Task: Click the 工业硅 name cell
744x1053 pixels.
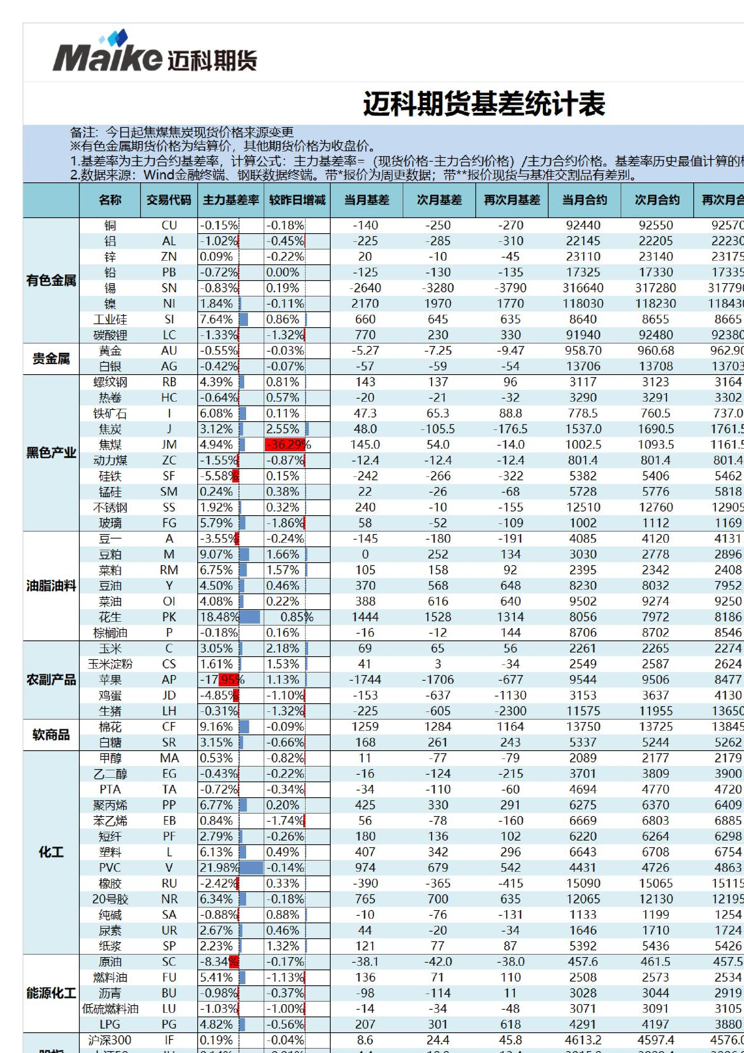Action: [110, 320]
